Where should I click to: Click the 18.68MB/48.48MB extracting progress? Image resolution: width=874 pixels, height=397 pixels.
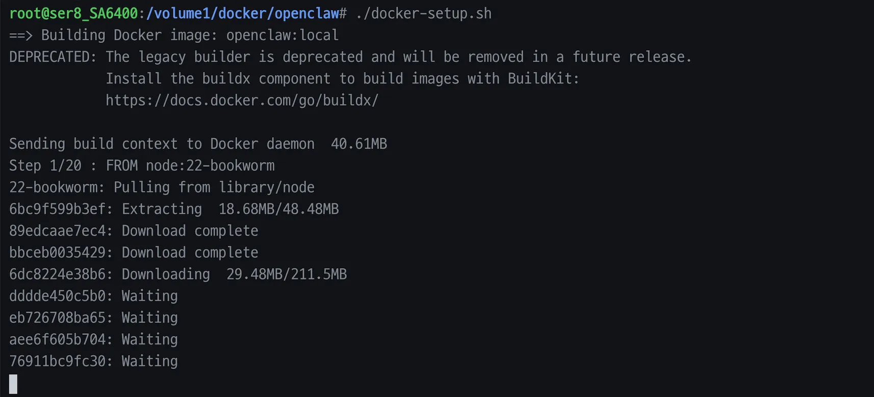pos(278,209)
